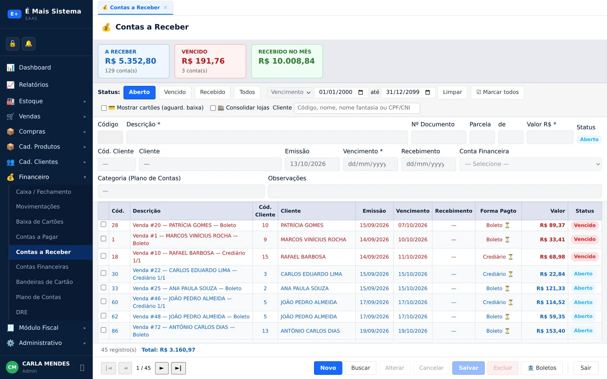
Task: Click the Estoque factory icon
Action: pos(11,101)
